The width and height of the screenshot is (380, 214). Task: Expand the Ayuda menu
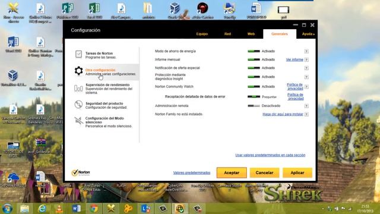click(308, 34)
